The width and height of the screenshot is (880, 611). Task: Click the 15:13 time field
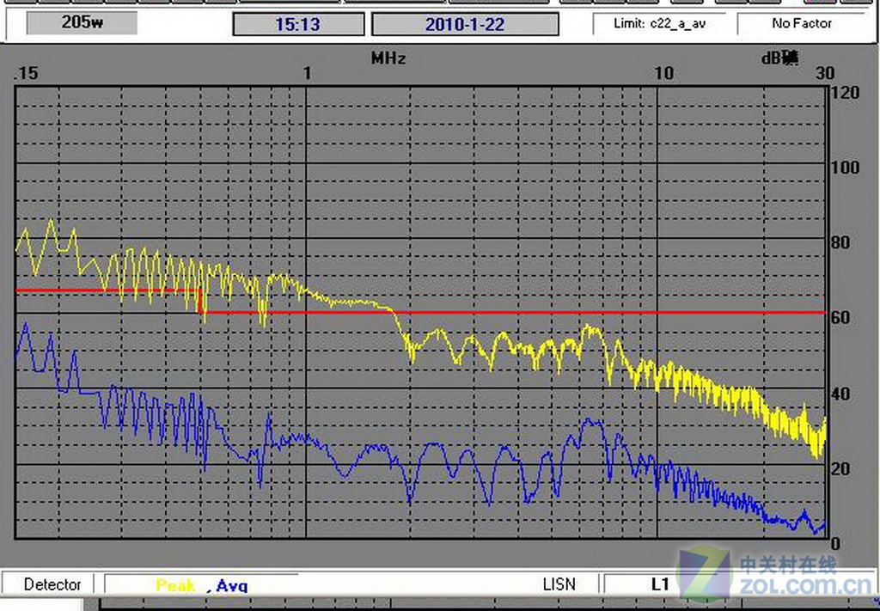click(x=297, y=24)
